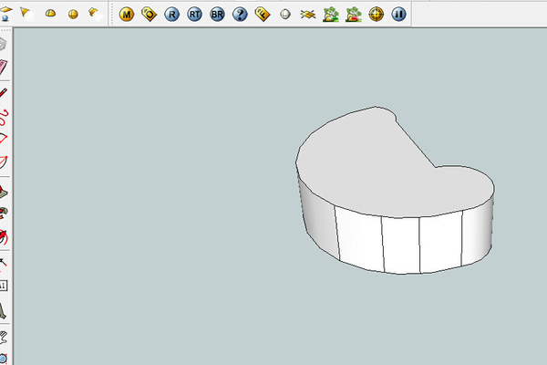The image size is (547, 365).
Task: Click the round M toolbar button
Action: coord(127,15)
